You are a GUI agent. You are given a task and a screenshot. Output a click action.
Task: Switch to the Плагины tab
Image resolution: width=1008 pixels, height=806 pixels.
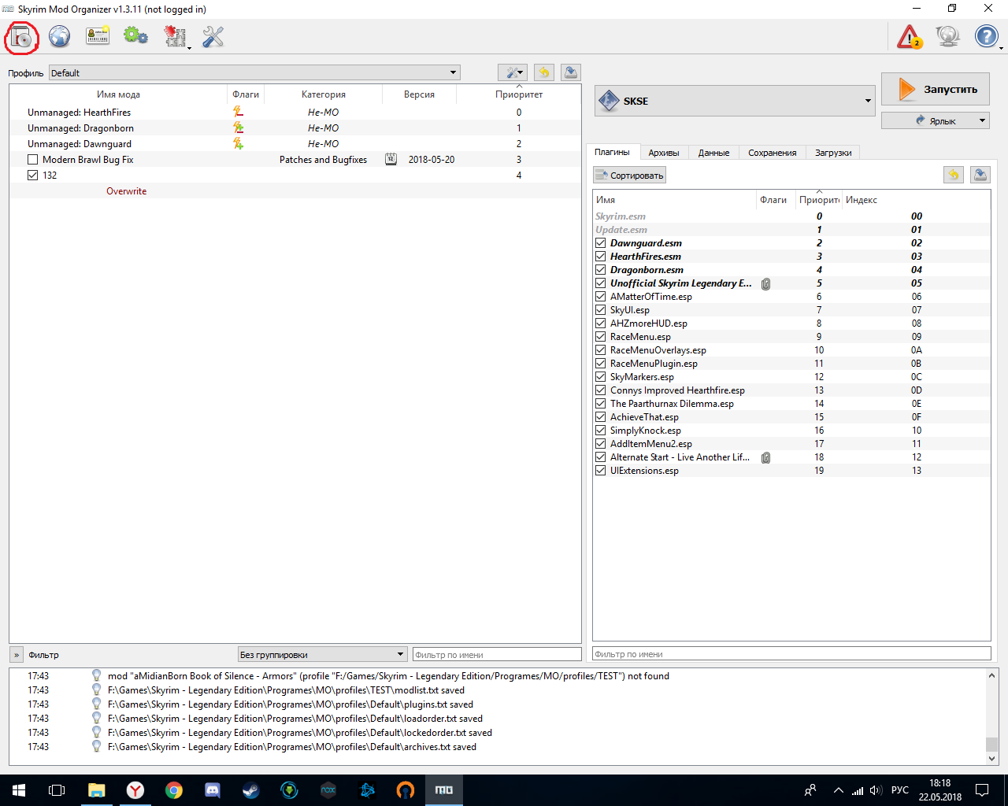click(x=612, y=152)
